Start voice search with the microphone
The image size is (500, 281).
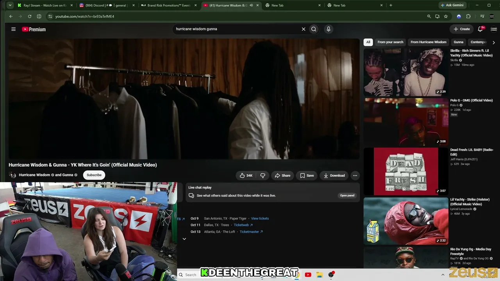point(329,29)
